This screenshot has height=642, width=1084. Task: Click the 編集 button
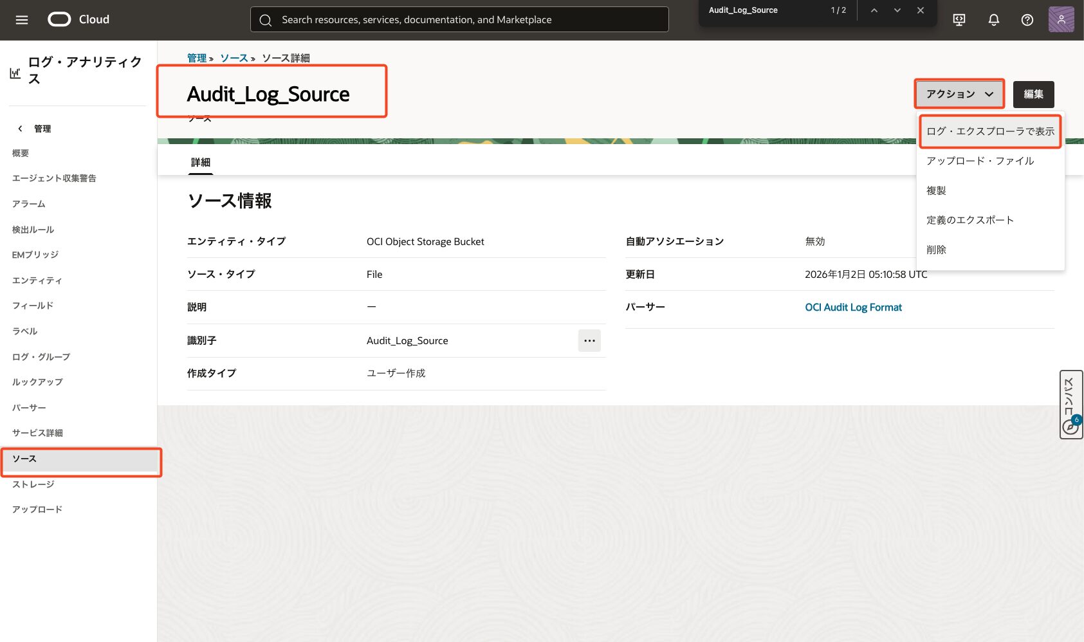(1033, 94)
